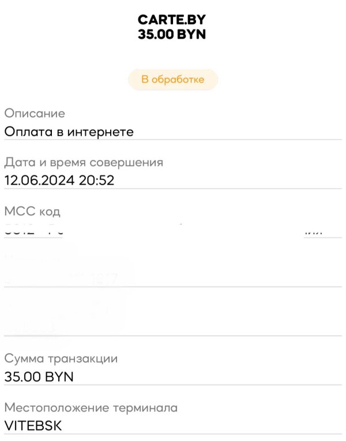Click the divider line below the MCC code

[173, 238]
